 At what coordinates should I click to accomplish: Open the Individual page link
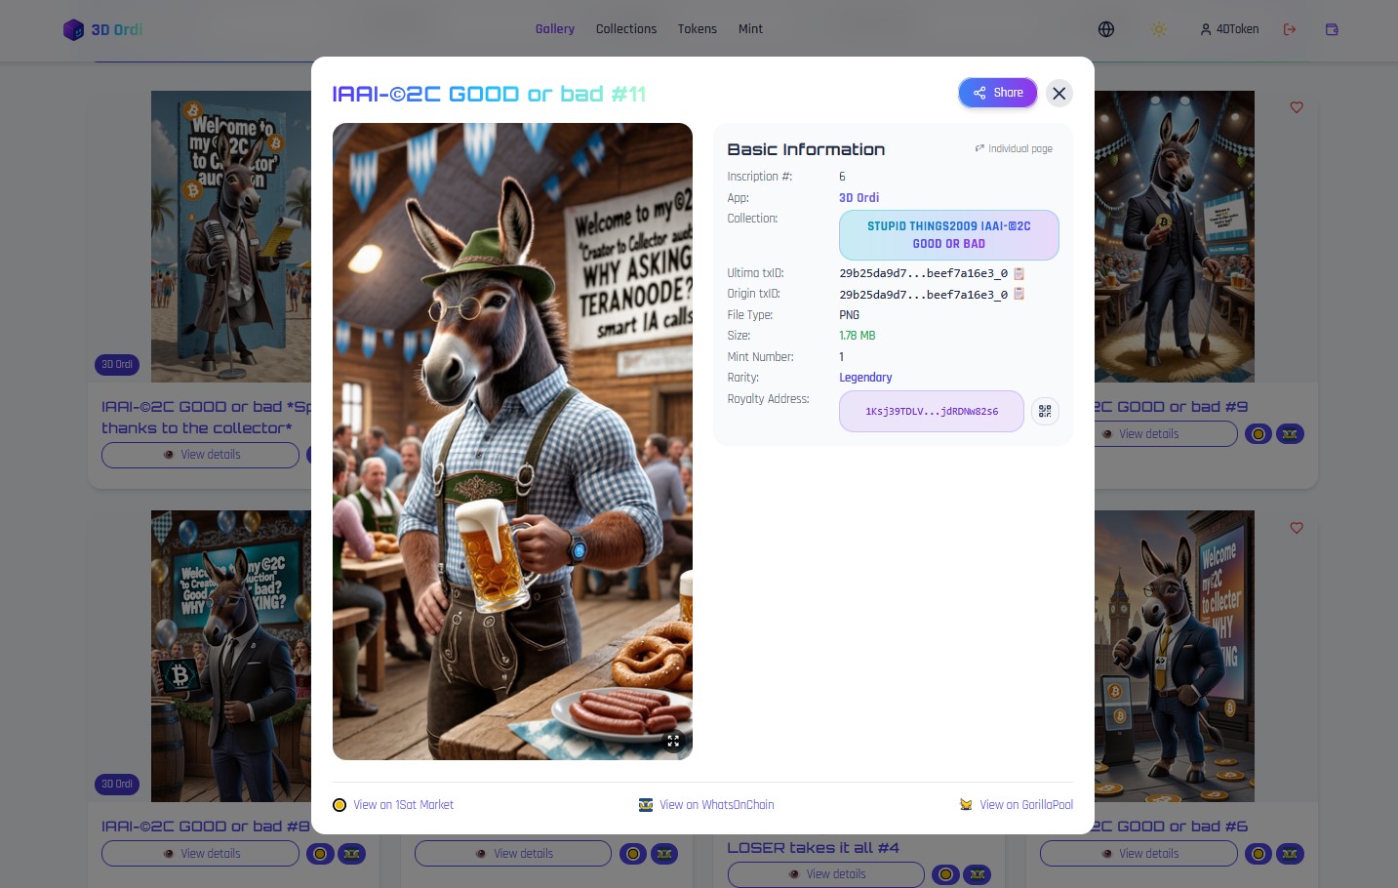coord(1014,149)
